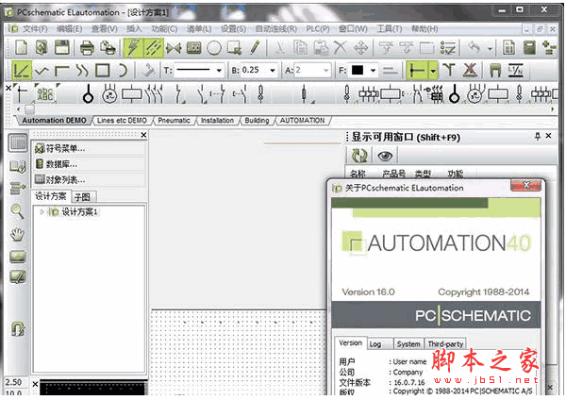This screenshot has width=566, height=400.
Task: Click the New document icon
Action: tap(21, 48)
